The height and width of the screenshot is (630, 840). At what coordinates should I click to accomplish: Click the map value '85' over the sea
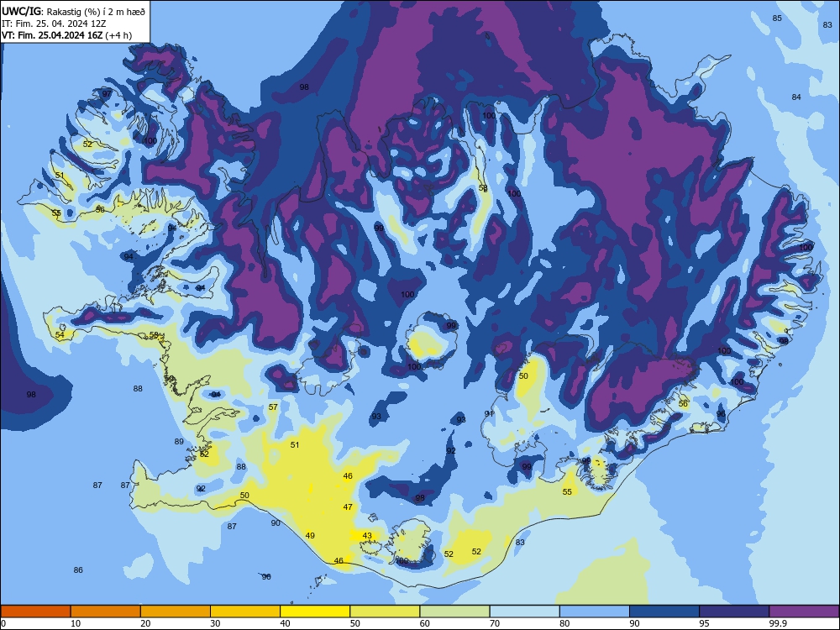tap(777, 18)
